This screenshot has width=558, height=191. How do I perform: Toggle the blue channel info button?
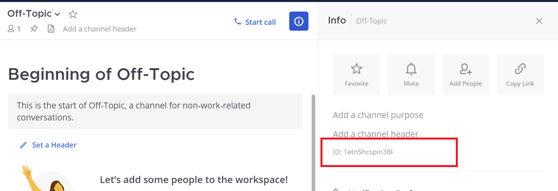tap(299, 21)
